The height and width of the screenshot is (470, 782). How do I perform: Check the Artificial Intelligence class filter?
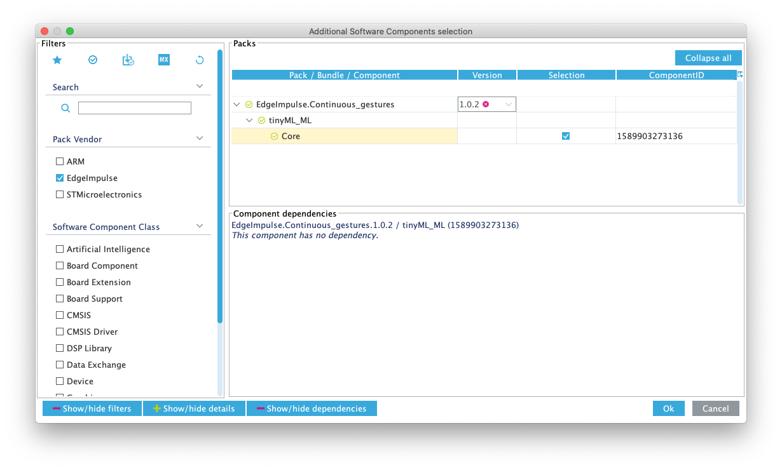point(60,249)
